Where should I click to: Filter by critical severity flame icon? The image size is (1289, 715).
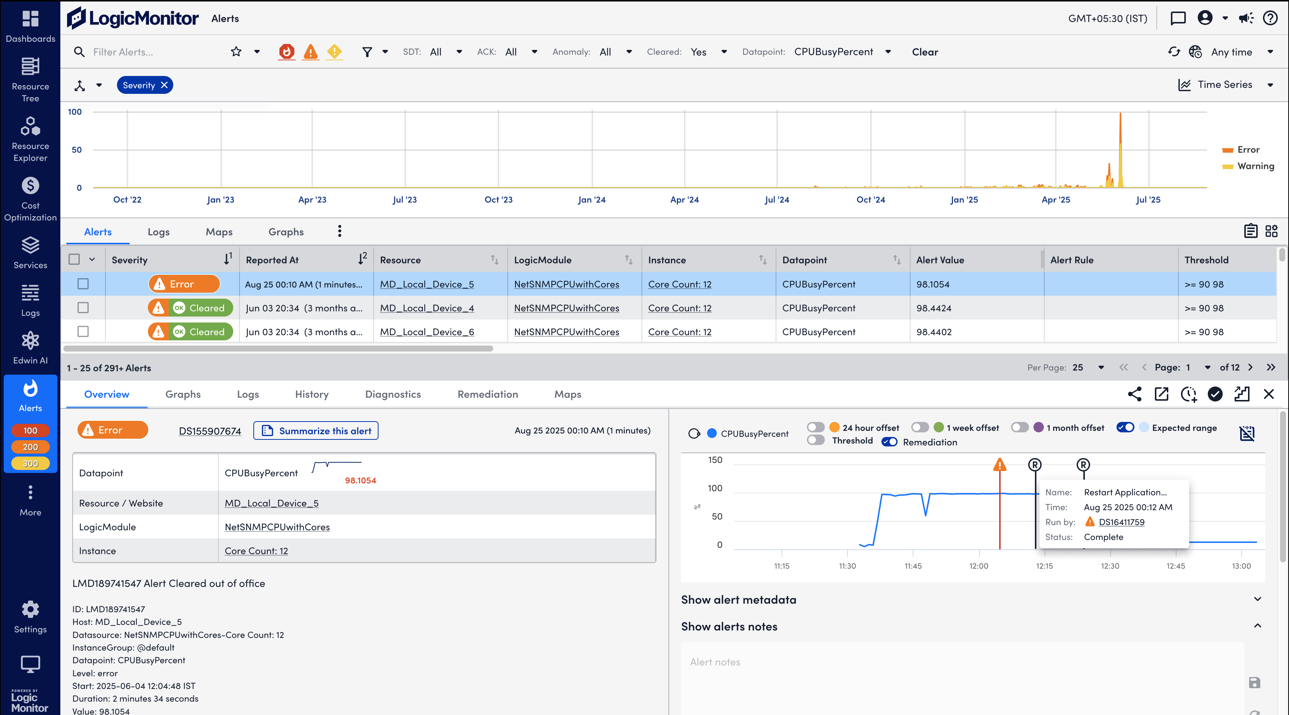[x=287, y=51]
